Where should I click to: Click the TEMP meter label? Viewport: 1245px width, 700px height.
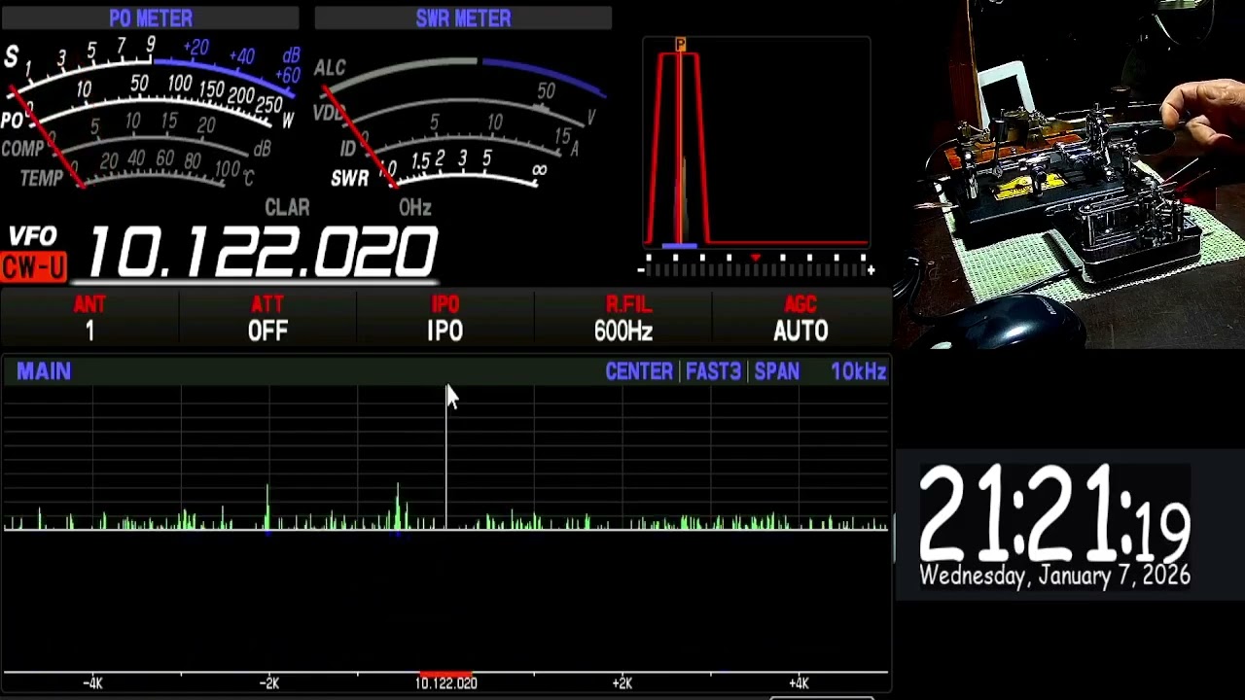[x=41, y=178]
